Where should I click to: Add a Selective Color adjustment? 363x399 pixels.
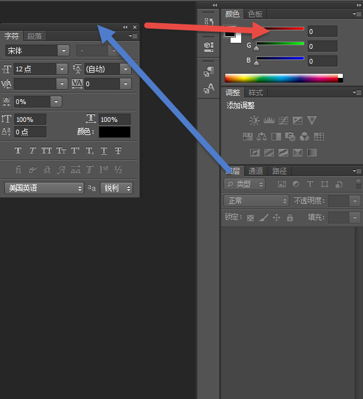(298, 152)
